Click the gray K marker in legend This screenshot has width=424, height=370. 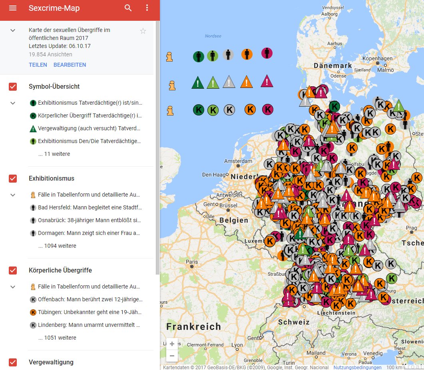coord(229,110)
